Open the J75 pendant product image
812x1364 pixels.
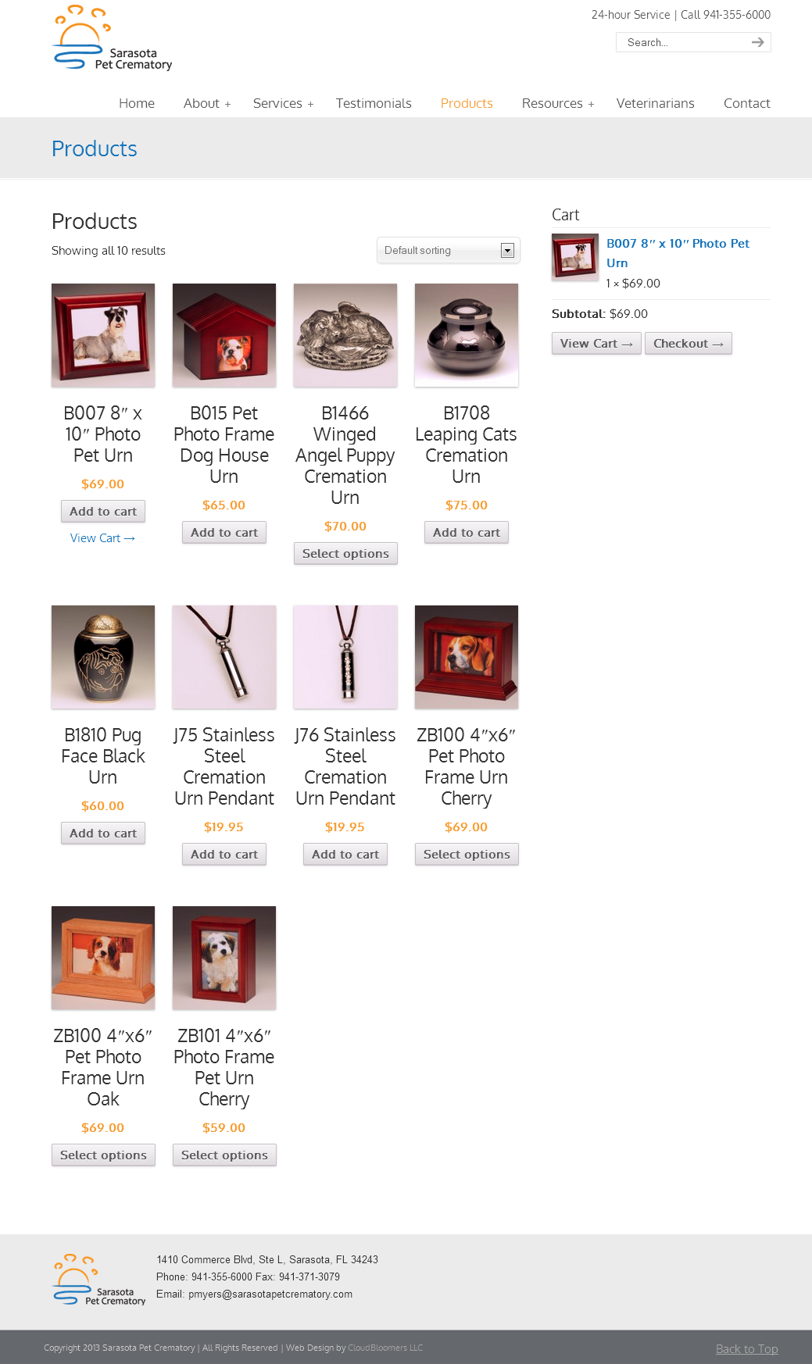click(224, 657)
